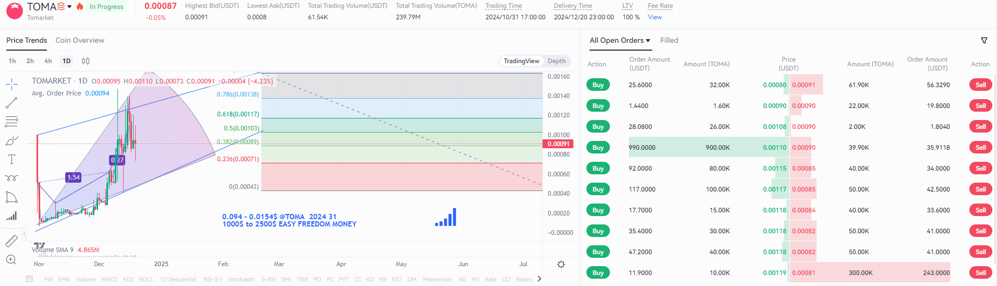Expand the TOMA pair selector dropdown

pos(69,7)
